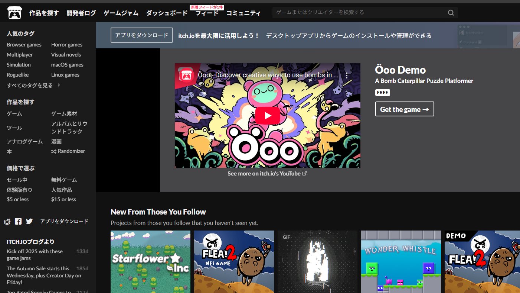The width and height of the screenshot is (520, 293).
Task: Filter by セール中
Action: [17, 180]
